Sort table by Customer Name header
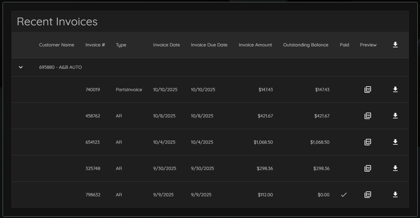 click(x=56, y=45)
